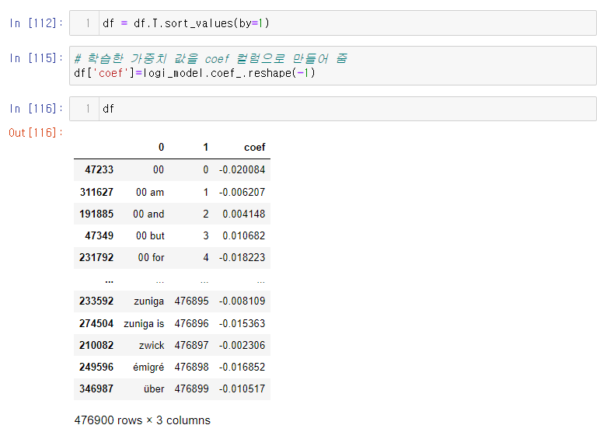Click row index 249596
The image size is (600, 432).
96,368
